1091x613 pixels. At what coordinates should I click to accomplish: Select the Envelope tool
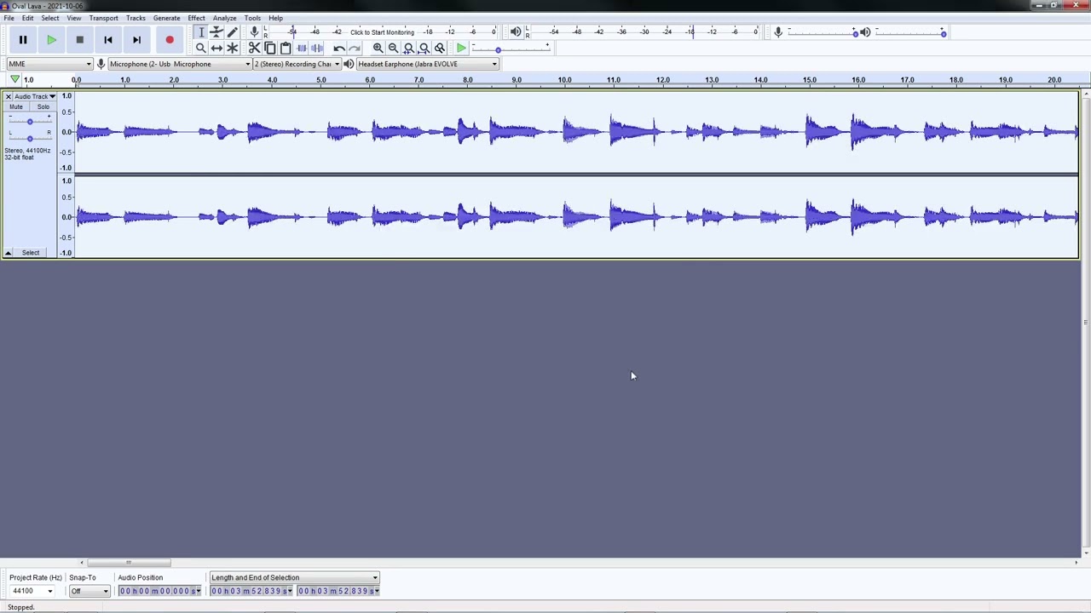(x=216, y=32)
